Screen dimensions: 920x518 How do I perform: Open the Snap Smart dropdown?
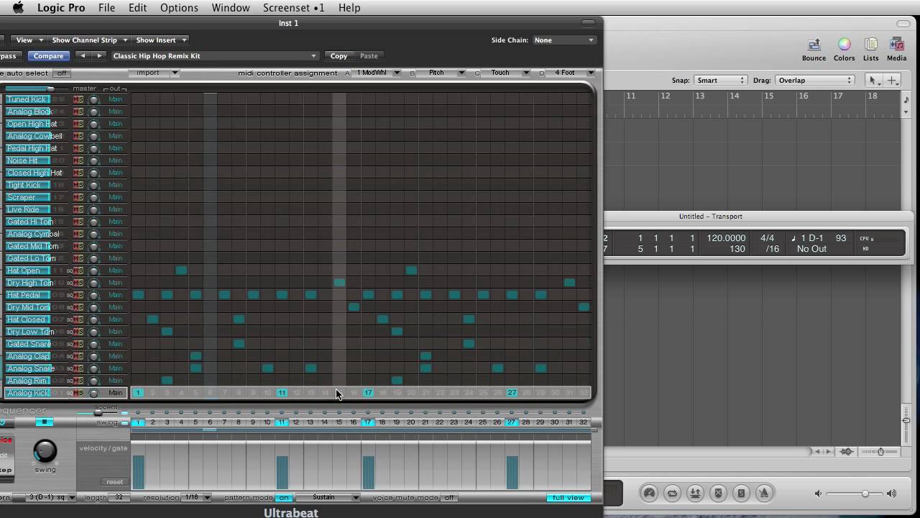(x=720, y=81)
